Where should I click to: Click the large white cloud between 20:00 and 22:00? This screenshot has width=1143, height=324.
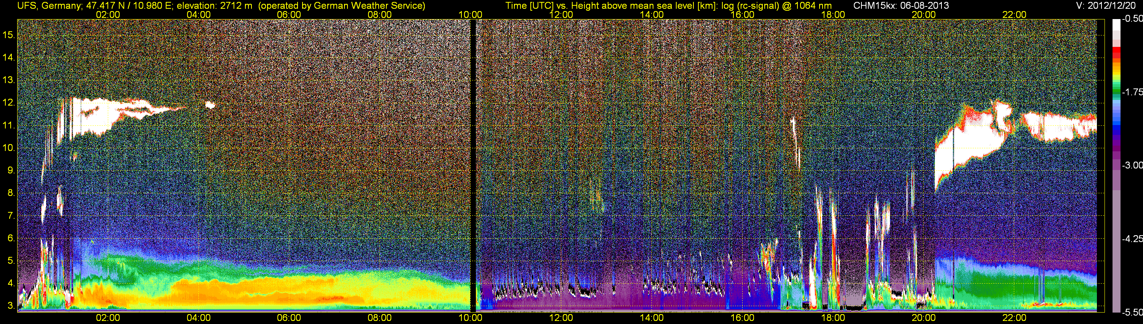(x=972, y=144)
